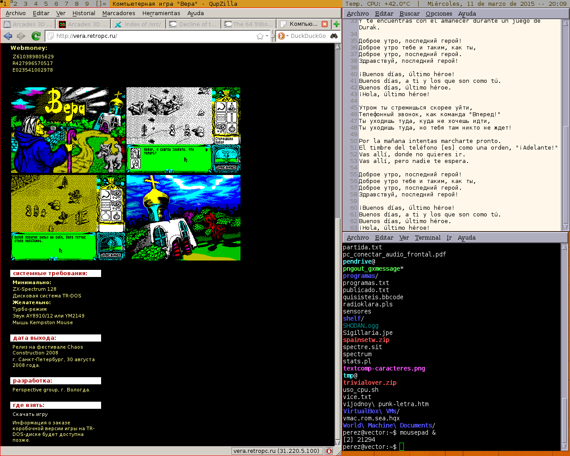The height and width of the screenshot is (456, 570).
Task: Open the church under blue sky thumbnail
Action: point(183,218)
